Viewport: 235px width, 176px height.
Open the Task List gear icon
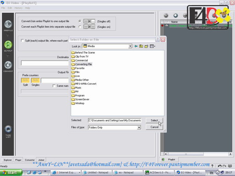(8, 129)
